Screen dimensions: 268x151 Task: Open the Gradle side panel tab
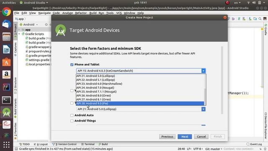[265, 29]
